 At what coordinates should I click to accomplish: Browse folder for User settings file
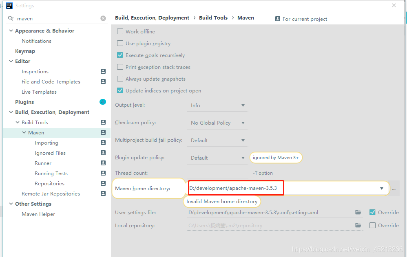tap(358, 212)
